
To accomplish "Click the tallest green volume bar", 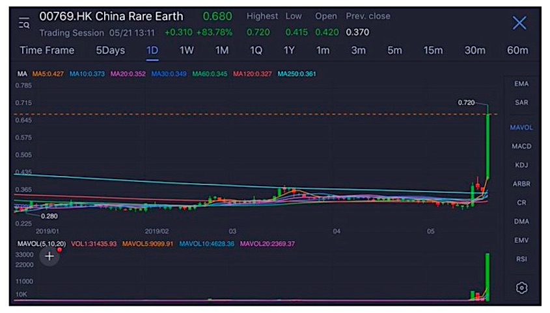I will pyautogui.click(x=488, y=277).
